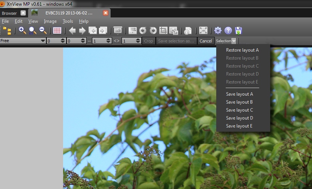Click the selection height spinner field

[131, 41]
